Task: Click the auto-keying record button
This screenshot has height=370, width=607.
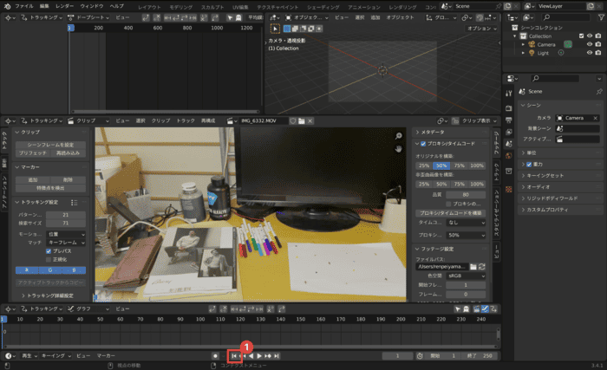Action: coord(216,355)
